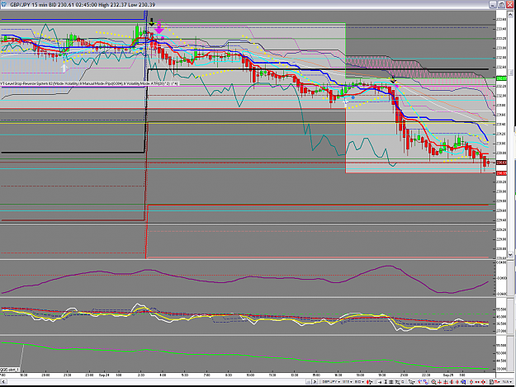Click the left scroll arrow at bottom-left
Screen dimensions: 516x387
(x=3, y=382)
